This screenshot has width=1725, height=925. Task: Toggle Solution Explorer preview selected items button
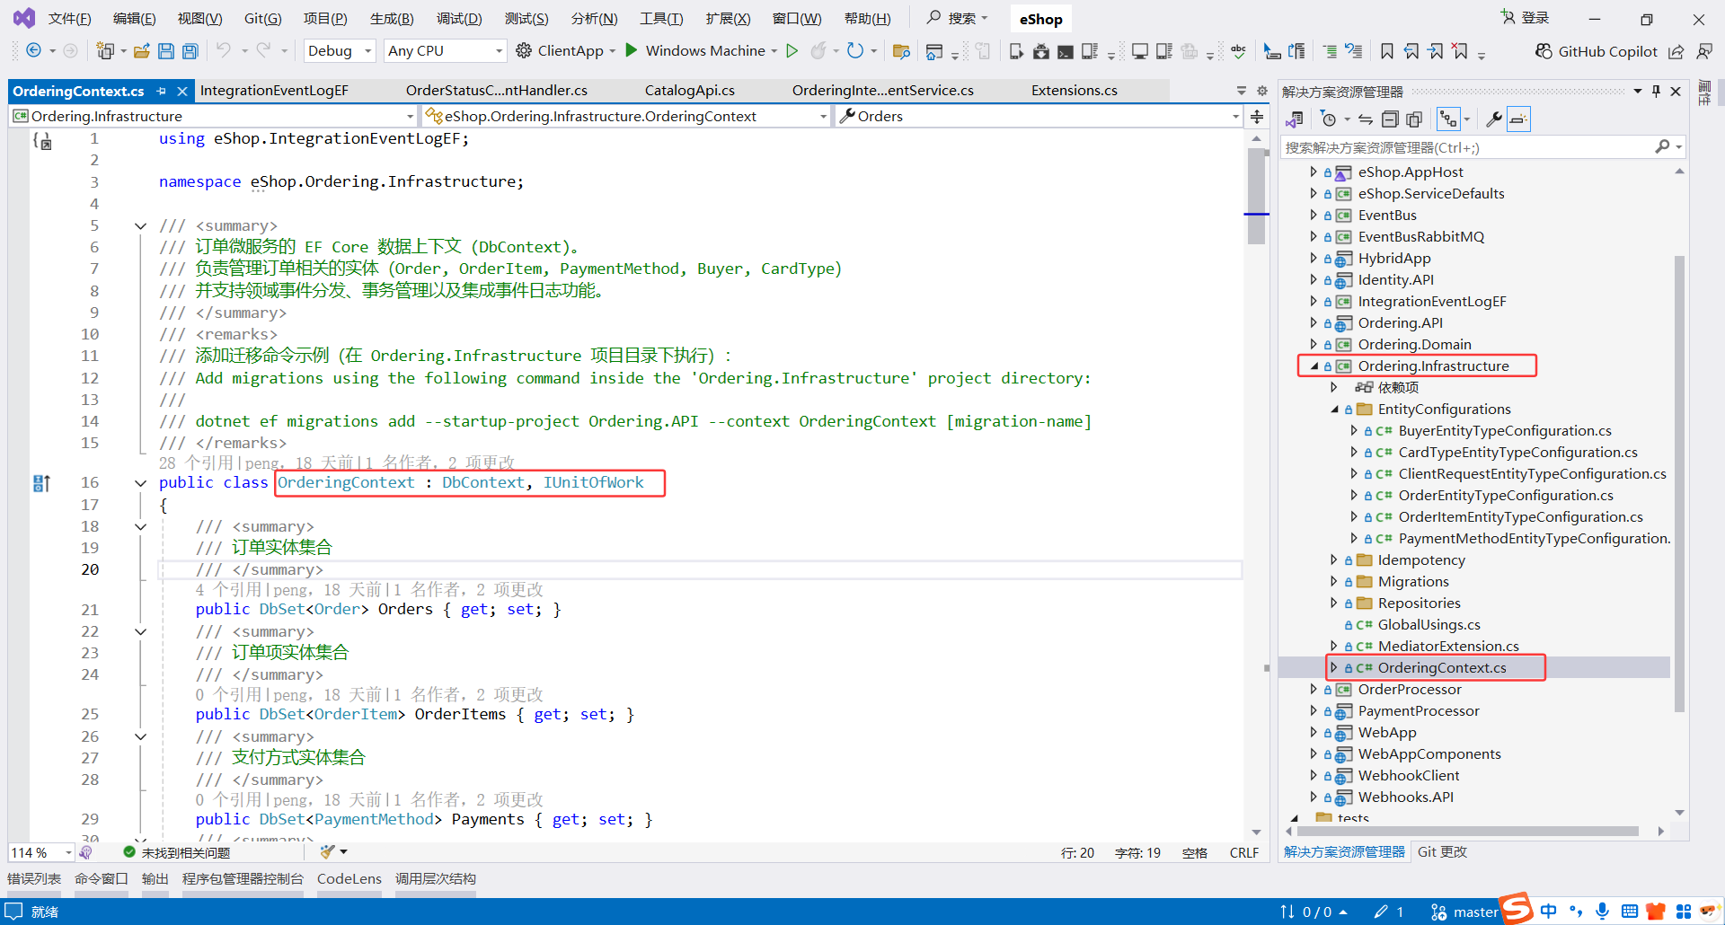click(x=1518, y=119)
